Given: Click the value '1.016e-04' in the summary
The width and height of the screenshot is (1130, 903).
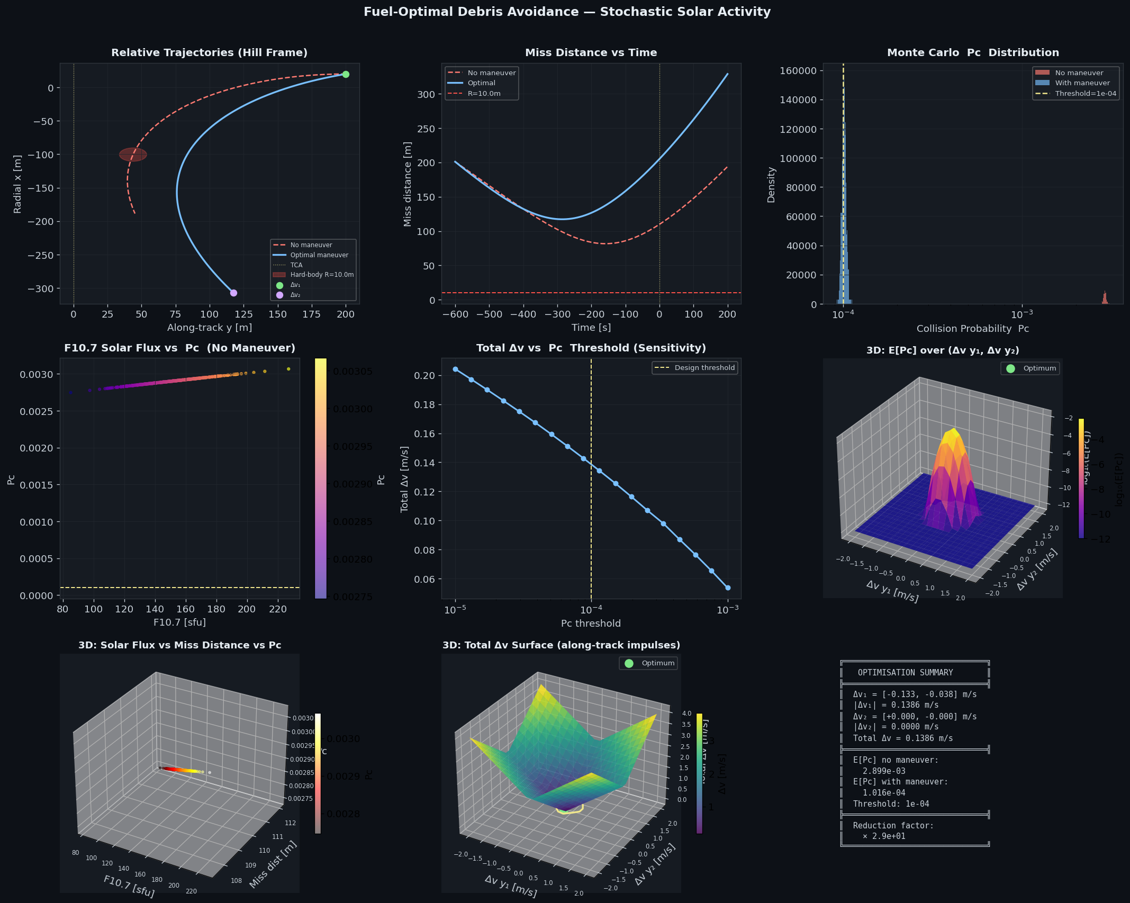Looking at the screenshot, I should coord(884,793).
